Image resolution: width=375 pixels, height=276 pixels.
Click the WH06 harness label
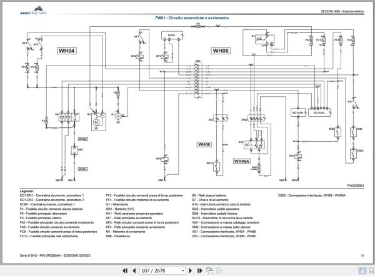[204, 144]
